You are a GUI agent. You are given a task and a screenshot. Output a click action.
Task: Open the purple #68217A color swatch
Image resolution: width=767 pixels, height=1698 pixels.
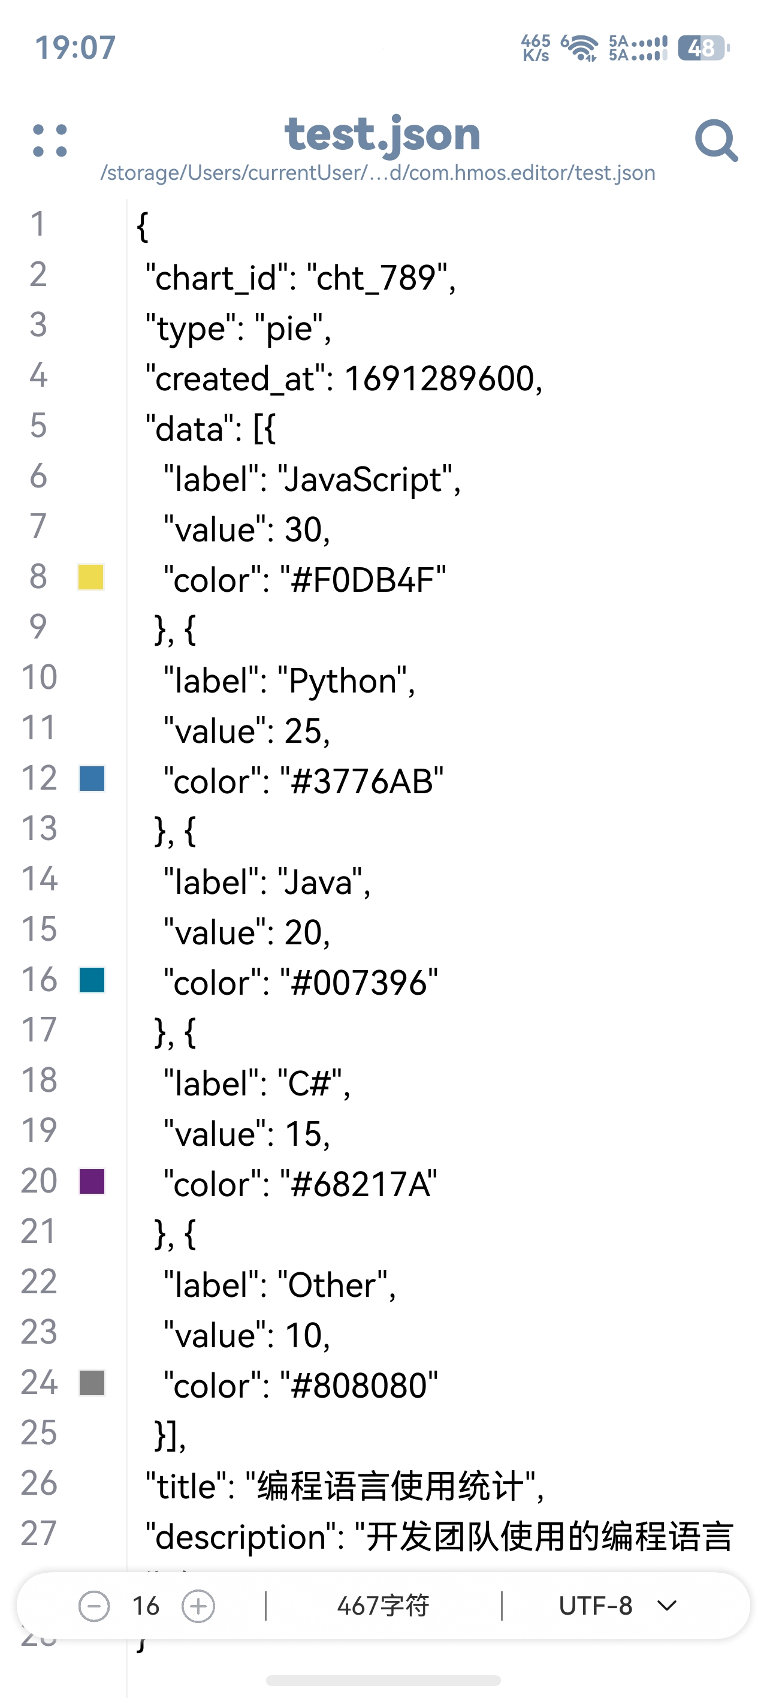(x=92, y=1182)
